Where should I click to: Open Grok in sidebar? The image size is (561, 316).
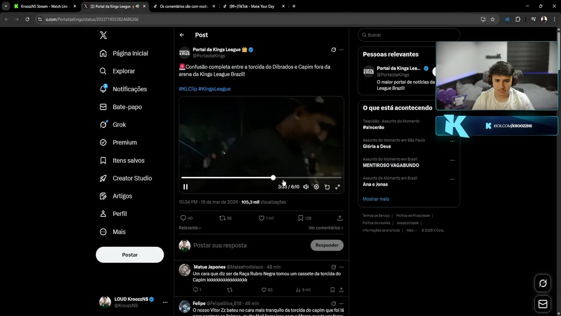(x=113, y=125)
